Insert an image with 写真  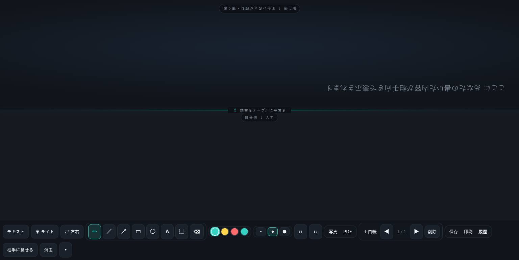tap(333, 232)
